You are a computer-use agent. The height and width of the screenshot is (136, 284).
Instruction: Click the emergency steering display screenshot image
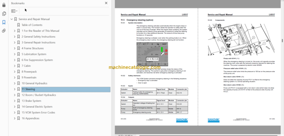click(x=152, y=54)
